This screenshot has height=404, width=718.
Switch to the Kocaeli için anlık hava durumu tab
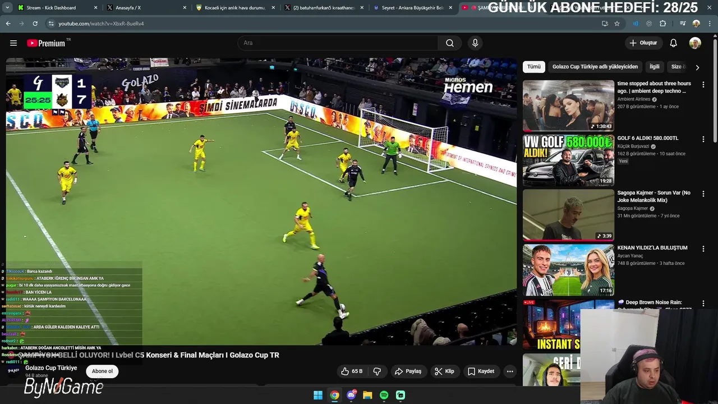point(236,8)
